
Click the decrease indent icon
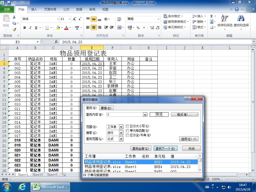point(106,27)
